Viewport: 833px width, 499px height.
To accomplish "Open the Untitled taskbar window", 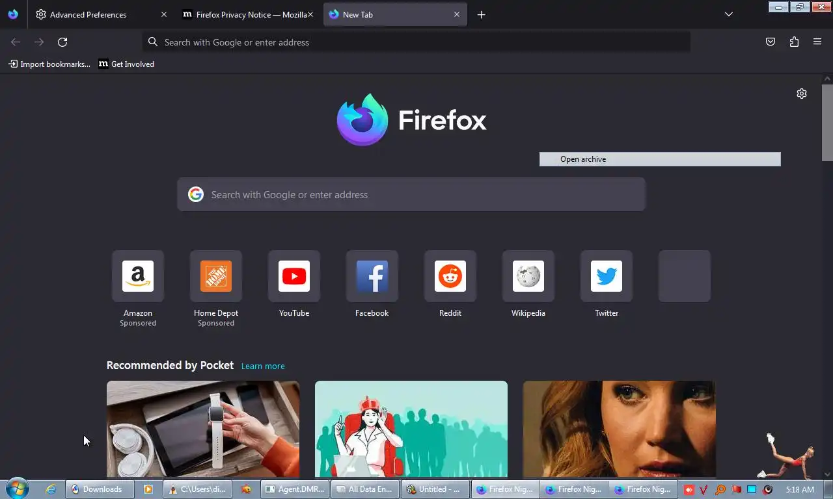I will pyautogui.click(x=435, y=489).
